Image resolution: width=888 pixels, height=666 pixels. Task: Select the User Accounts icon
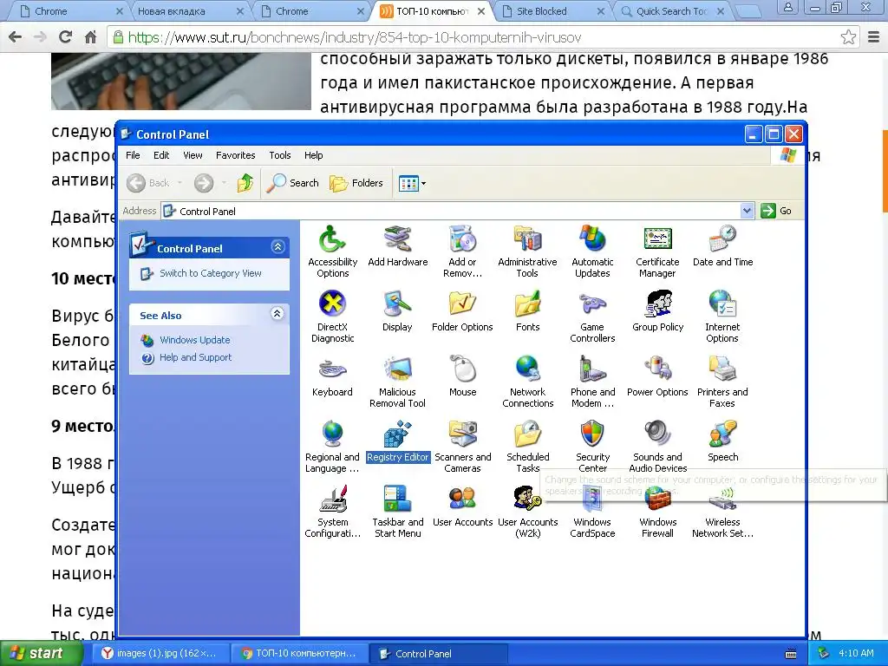click(462, 499)
